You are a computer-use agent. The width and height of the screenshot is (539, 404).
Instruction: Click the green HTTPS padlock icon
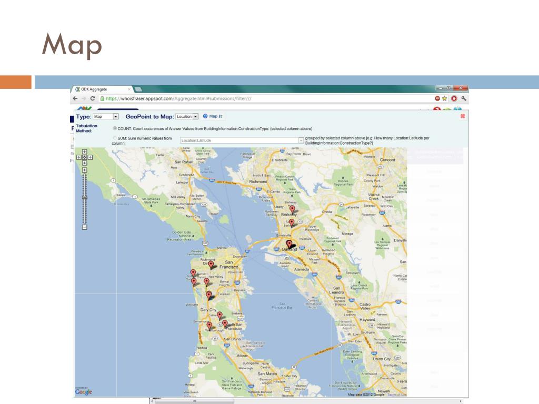(102, 98)
